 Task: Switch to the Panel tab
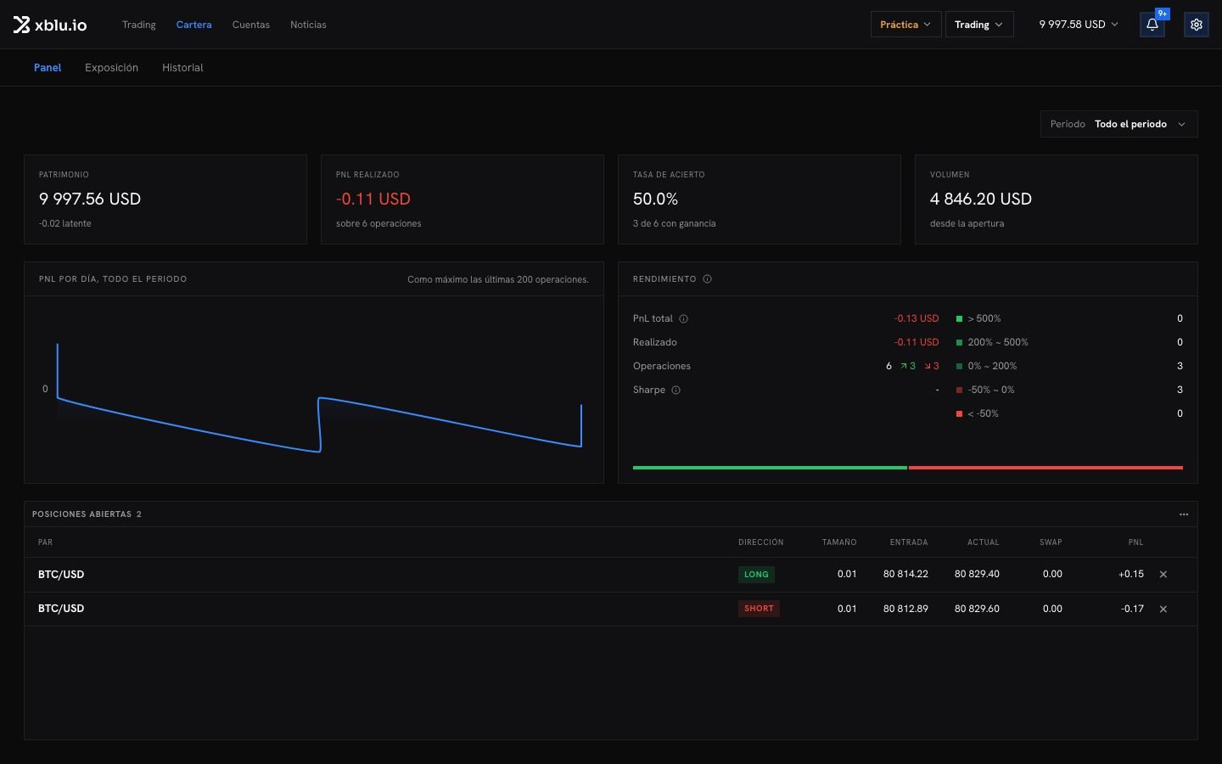pyautogui.click(x=48, y=68)
